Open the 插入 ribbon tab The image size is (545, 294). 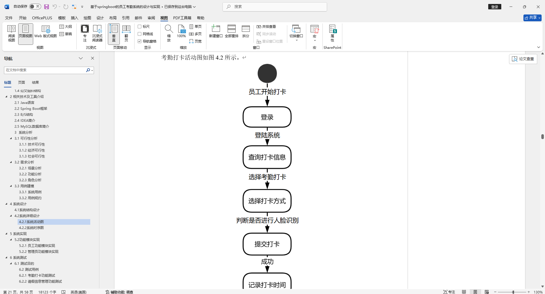click(74, 18)
